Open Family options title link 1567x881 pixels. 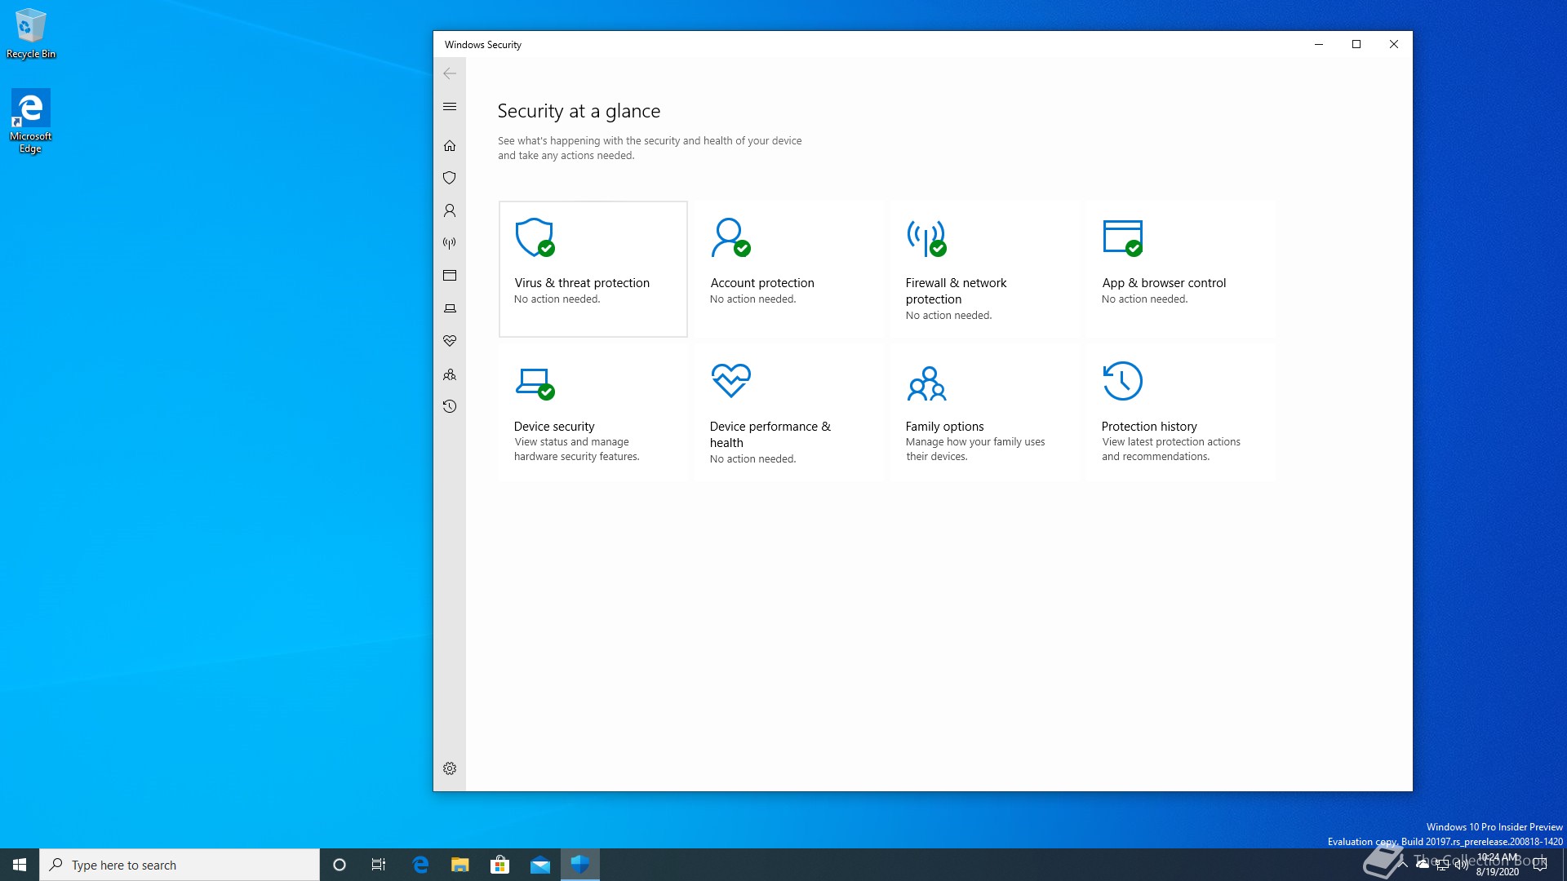click(944, 427)
